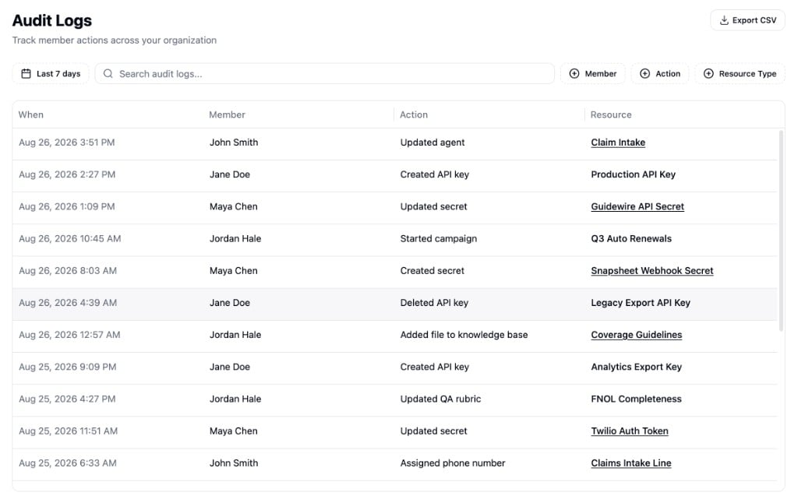
Task: Open the Last 7 days date range
Action: (51, 74)
